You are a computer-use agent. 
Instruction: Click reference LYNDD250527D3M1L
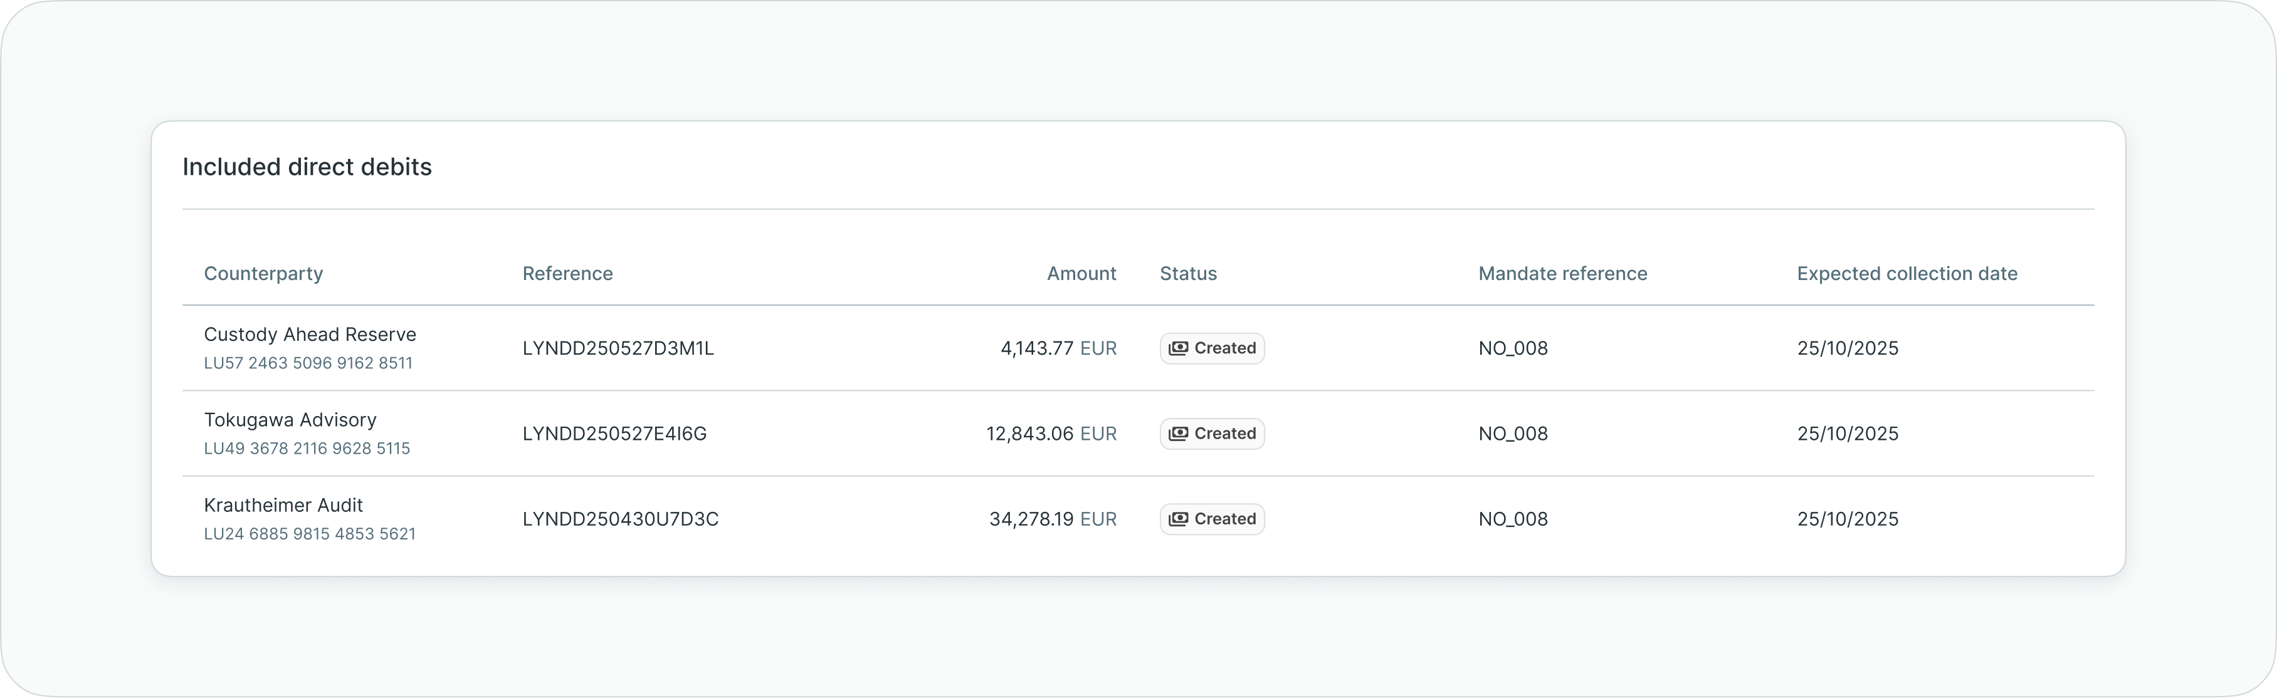[618, 348]
